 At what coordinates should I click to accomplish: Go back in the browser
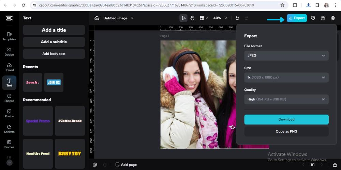6,5
